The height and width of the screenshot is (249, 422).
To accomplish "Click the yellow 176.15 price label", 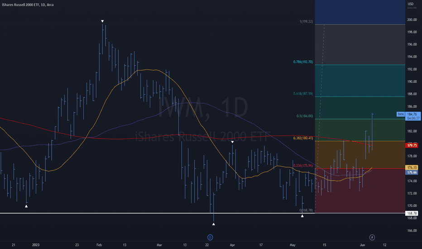I will [412, 168].
